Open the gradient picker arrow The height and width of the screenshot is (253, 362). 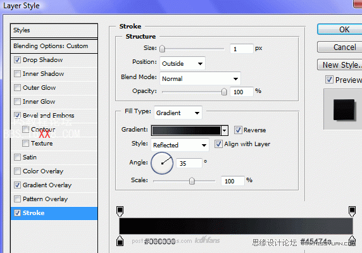point(225,130)
